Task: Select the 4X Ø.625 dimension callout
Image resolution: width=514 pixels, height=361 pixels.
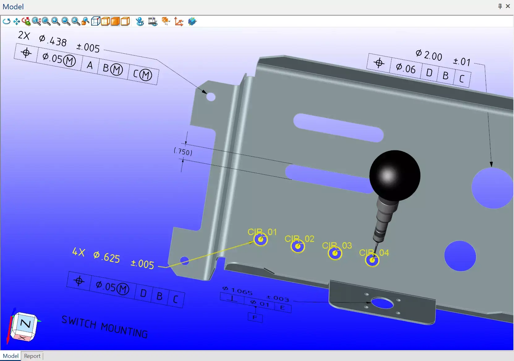Action: click(x=113, y=258)
